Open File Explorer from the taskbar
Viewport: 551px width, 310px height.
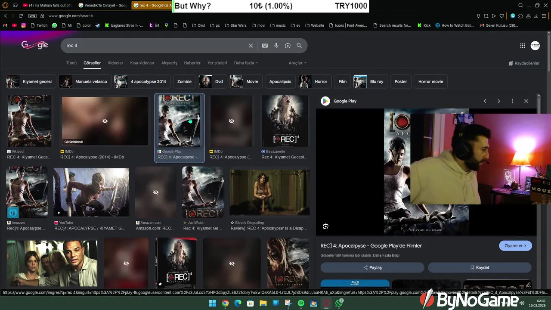point(263,304)
